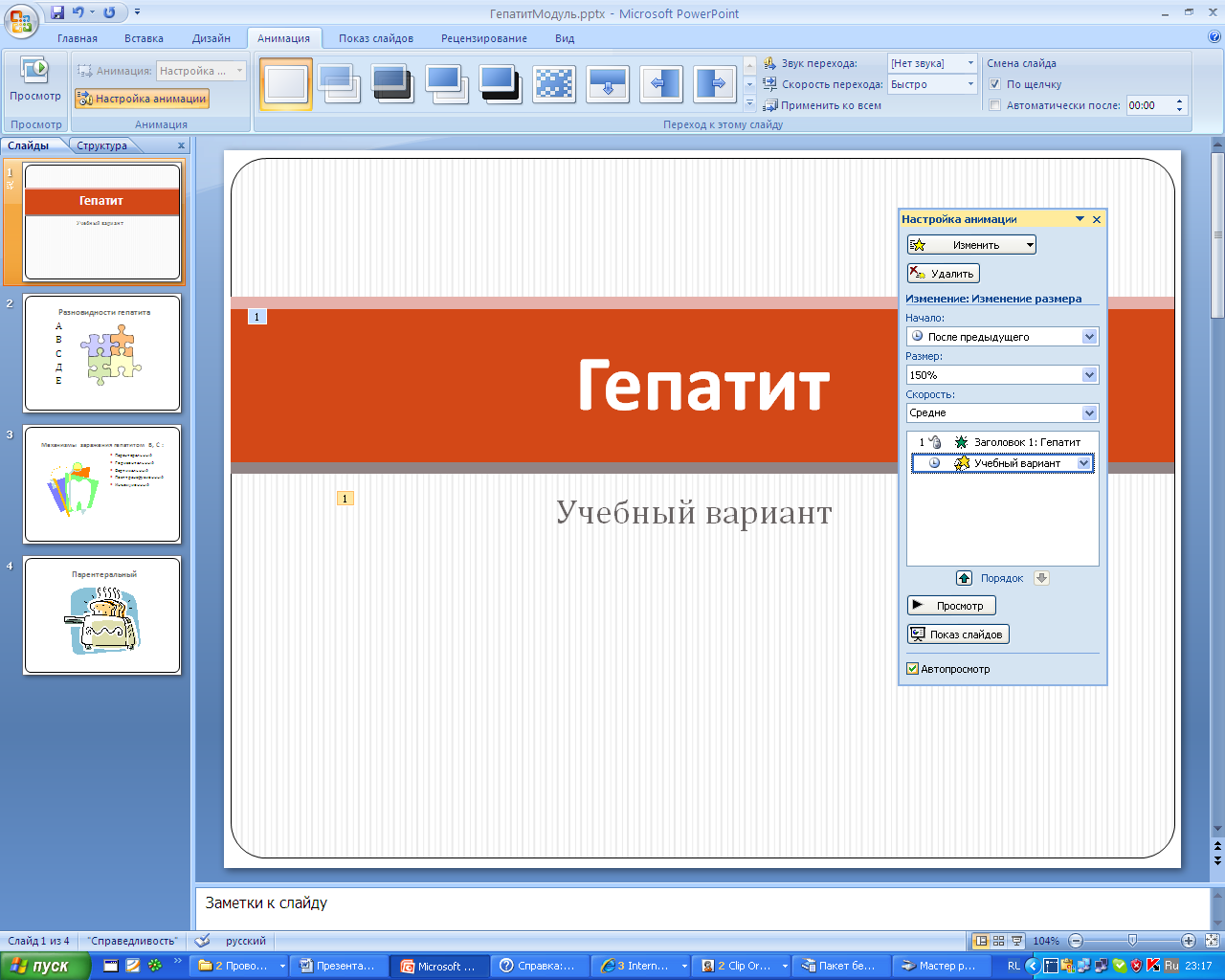Select Заголовок 1: Гепатит animation item
The height and width of the screenshot is (980, 1225).
click(1002, 442)
